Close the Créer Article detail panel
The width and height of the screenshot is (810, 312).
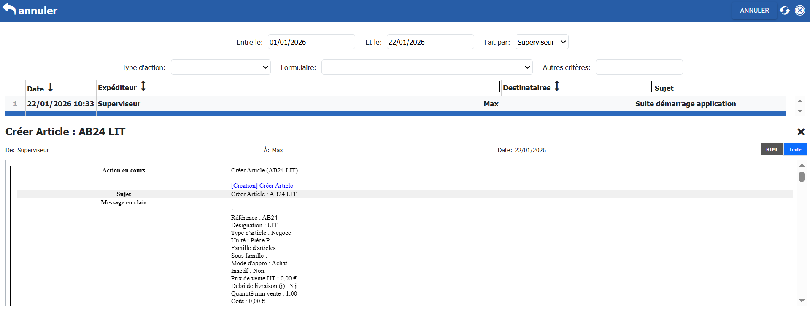pos(801,132)
